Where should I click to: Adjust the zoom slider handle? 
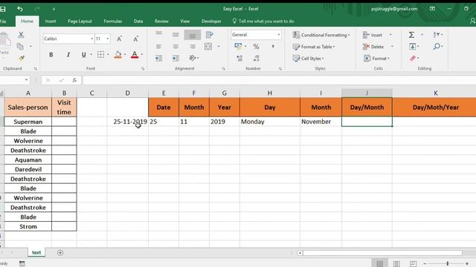pyautogui.click(x=448, y=264)
